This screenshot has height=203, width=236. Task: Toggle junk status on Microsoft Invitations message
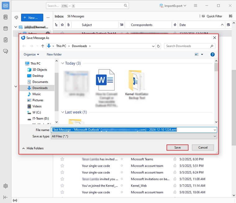(x=175, y=179)
